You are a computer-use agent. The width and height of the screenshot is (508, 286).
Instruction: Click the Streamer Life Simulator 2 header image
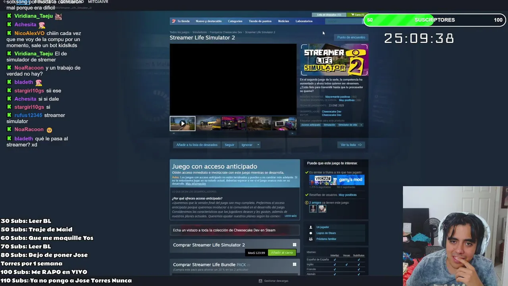coord(334,60)
